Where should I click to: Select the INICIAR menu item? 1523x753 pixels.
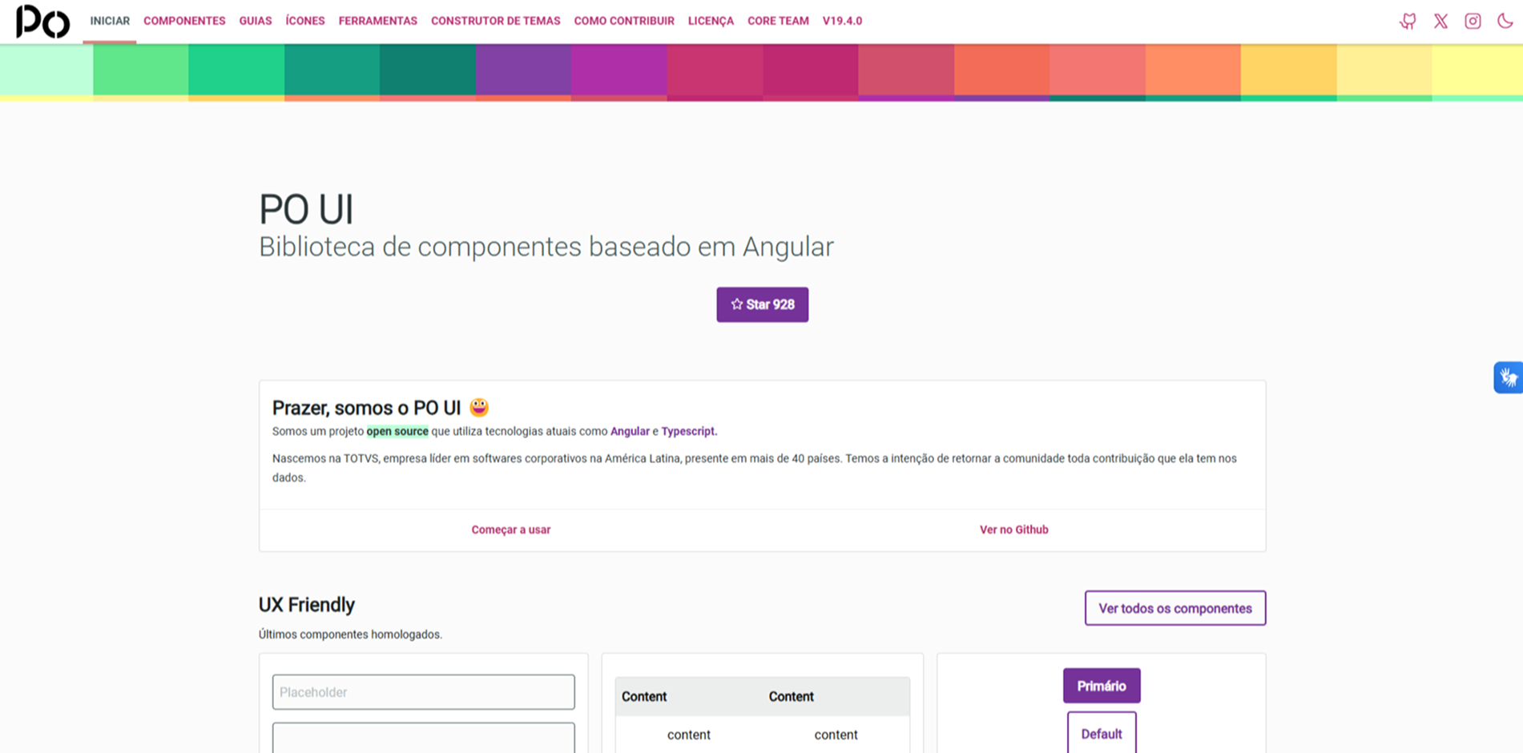click(110, 21)
